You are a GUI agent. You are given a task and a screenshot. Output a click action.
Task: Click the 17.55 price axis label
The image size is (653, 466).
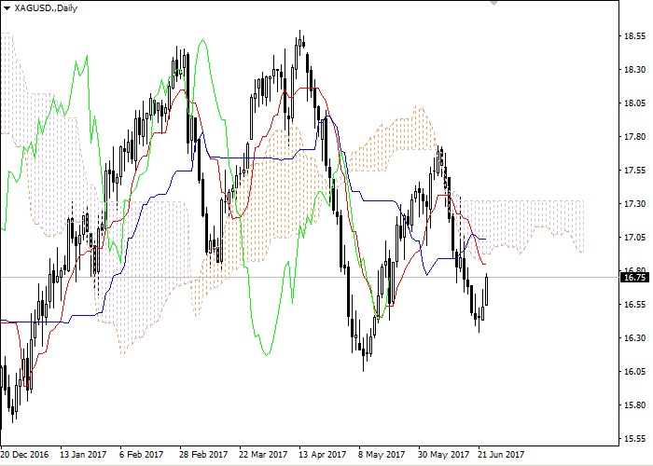(x=634, y=171)
